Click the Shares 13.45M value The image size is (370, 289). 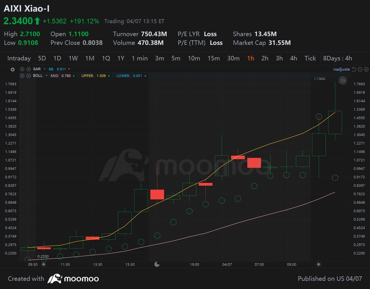[x=265, y=34]
